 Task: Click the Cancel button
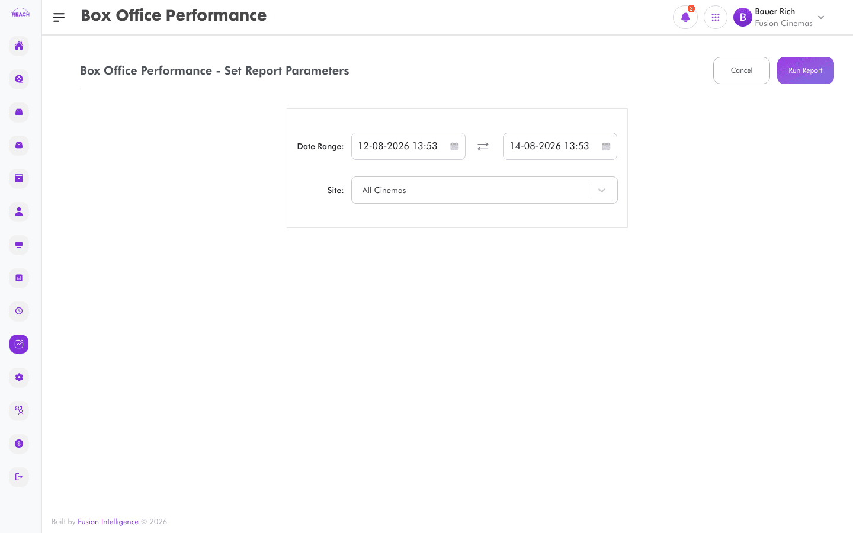[x=742, y=70]
